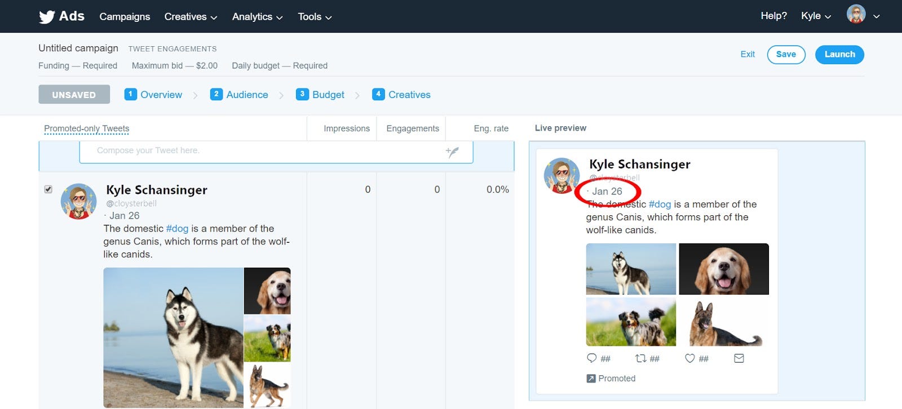Open husky image in live preview

click(631, 269)
